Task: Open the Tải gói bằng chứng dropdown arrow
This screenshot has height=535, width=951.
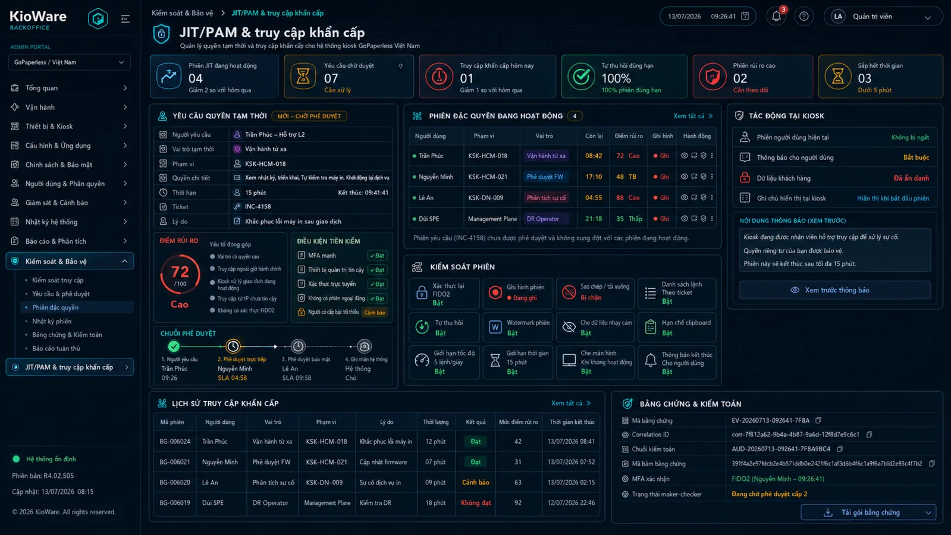Action: (928, 512)
